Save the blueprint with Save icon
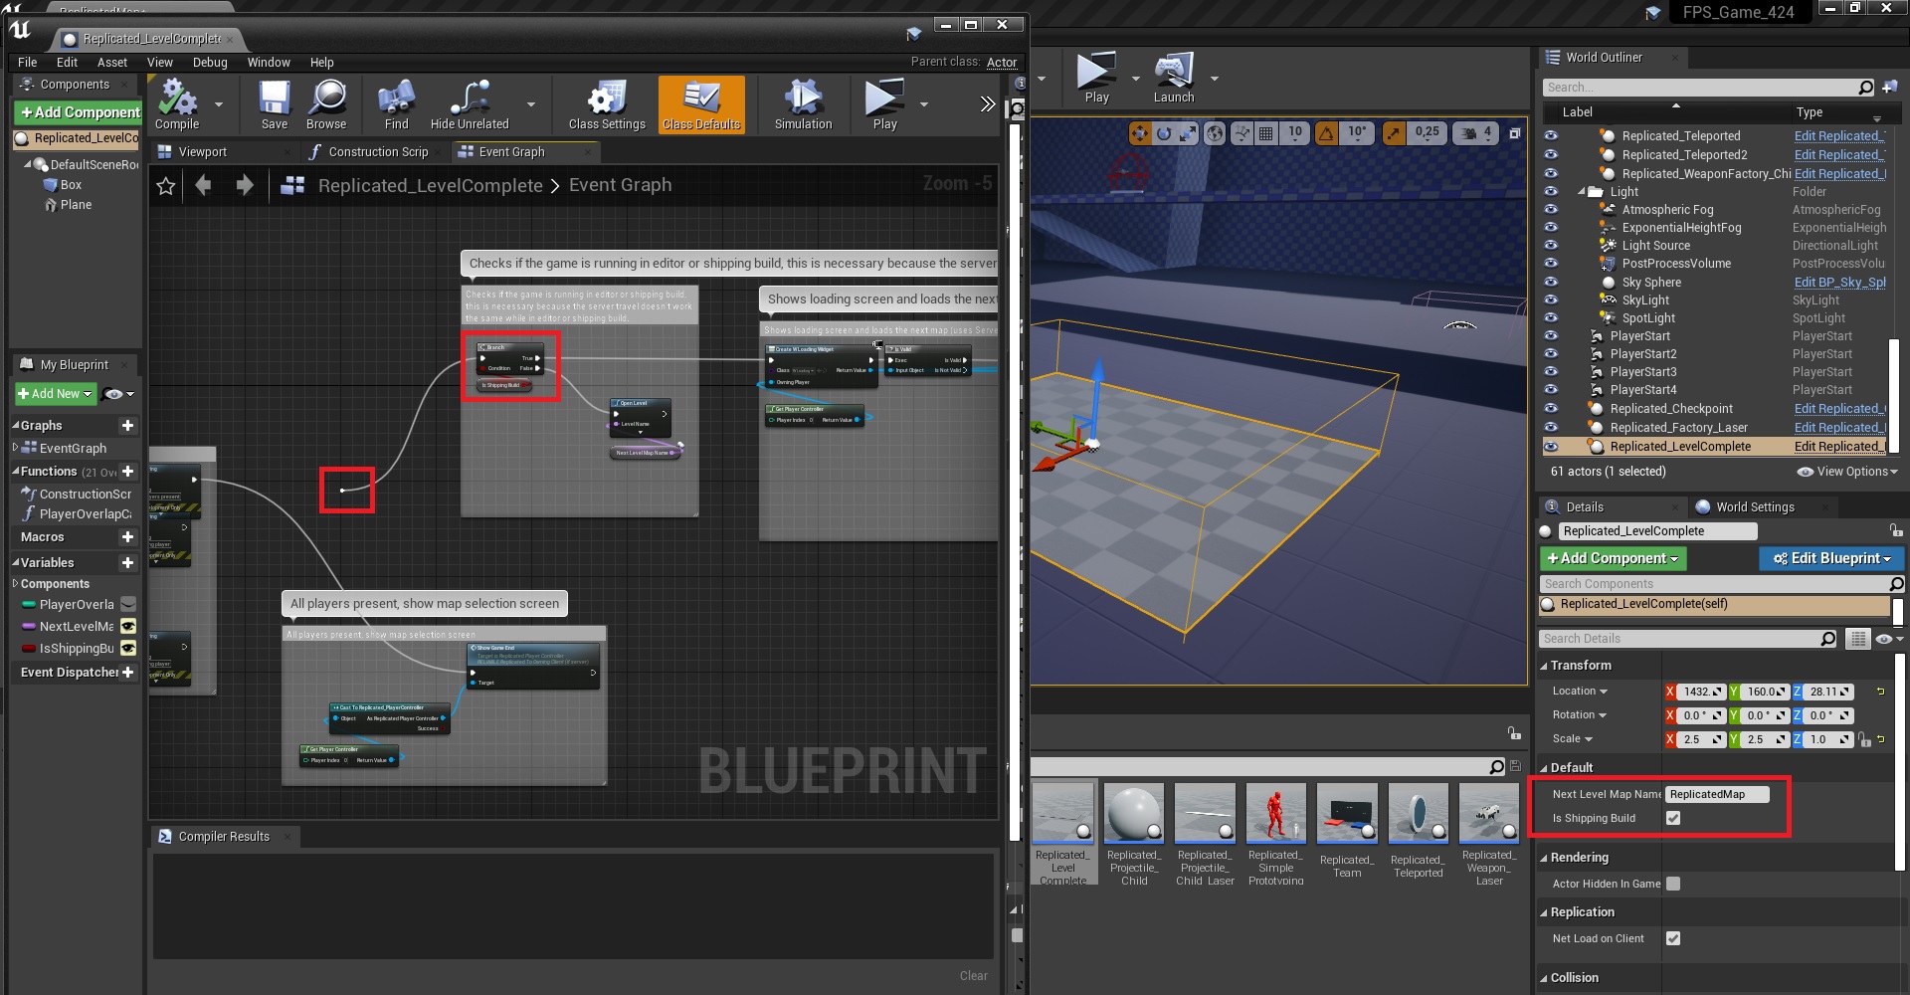 (275, 103)
